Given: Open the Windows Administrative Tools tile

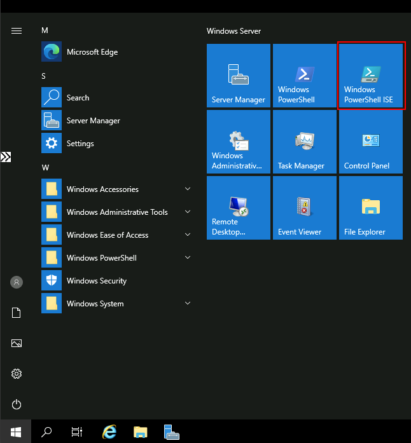Looking at the screenshot, I should coord(239,142).
